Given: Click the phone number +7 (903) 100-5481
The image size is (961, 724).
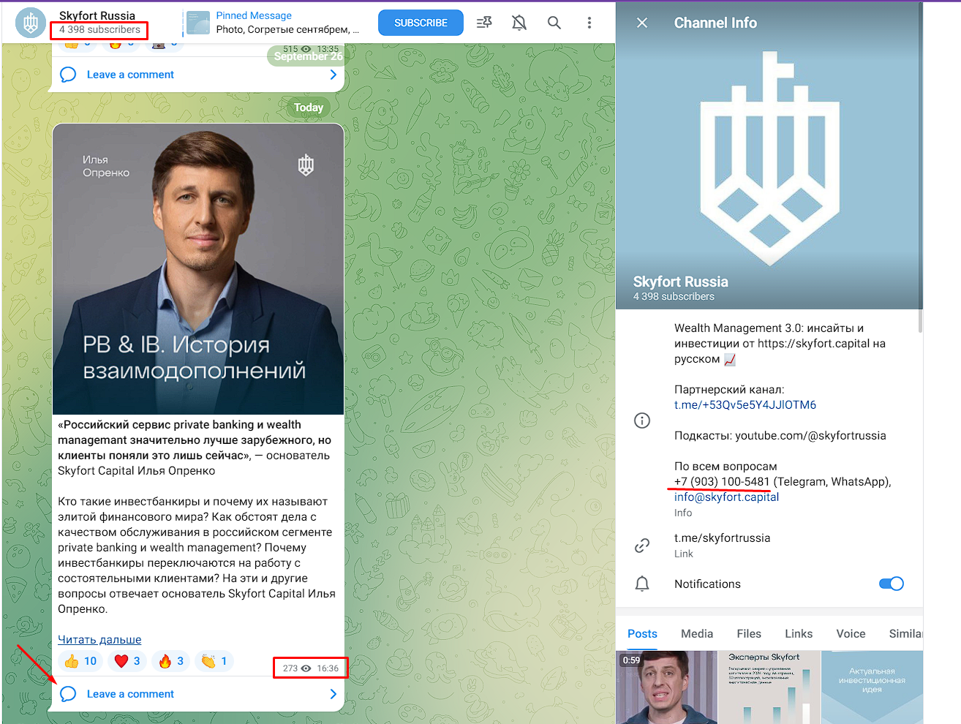Looking at the screenshot, I should point(722,481).
